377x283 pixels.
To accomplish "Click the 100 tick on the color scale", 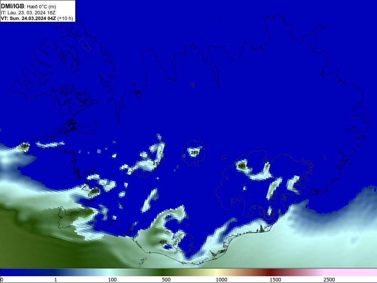I will tap(112, 279).
